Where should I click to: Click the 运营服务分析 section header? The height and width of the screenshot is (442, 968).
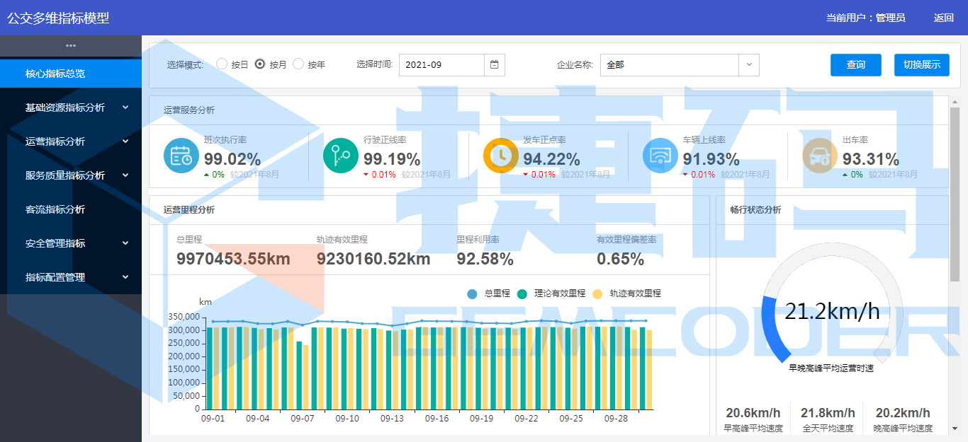[x=189, y=110]
